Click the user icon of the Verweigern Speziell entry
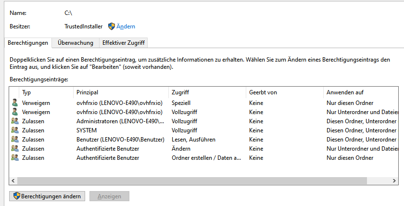Screen dimensions: 404x206 coord(15,103)
